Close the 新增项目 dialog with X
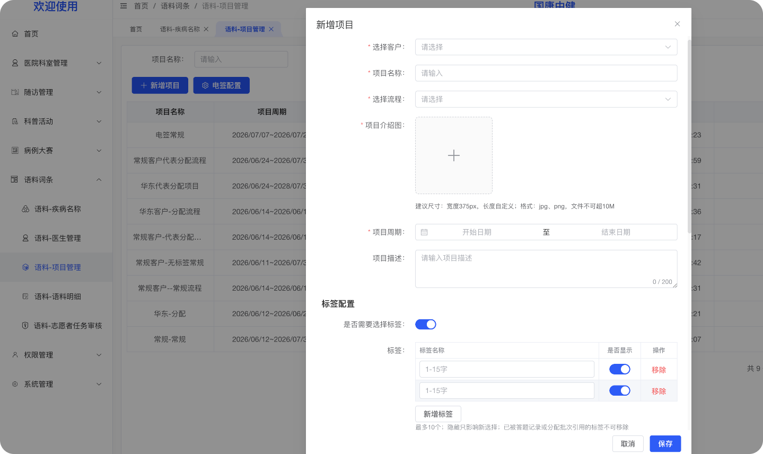 (x=677, y=24)
